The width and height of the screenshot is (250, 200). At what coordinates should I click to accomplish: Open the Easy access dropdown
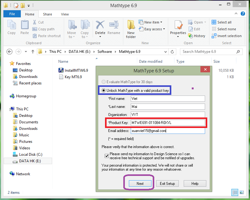click(x=155, y=29)
